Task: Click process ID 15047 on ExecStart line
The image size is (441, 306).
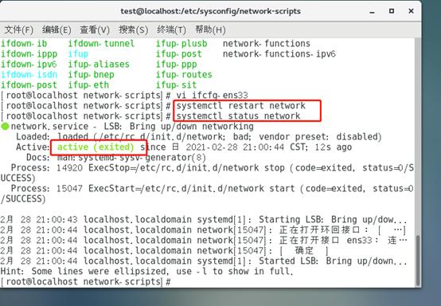Action: click(69, 189)
